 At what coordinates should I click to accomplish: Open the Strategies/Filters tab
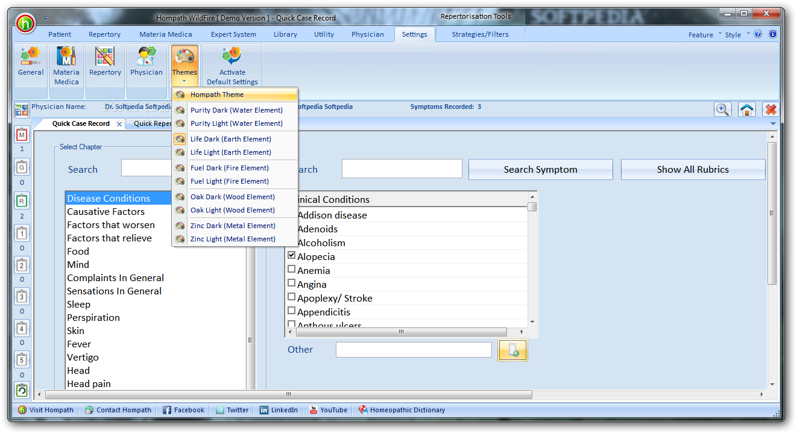click(x=480, y=34)
